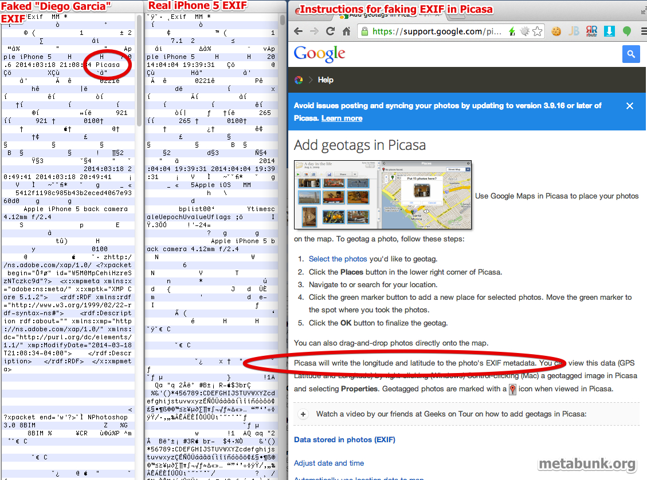Click 'Picasa' text in faked EXIF pane
This screenshot has height=480, width=647.
coord(108,65)
